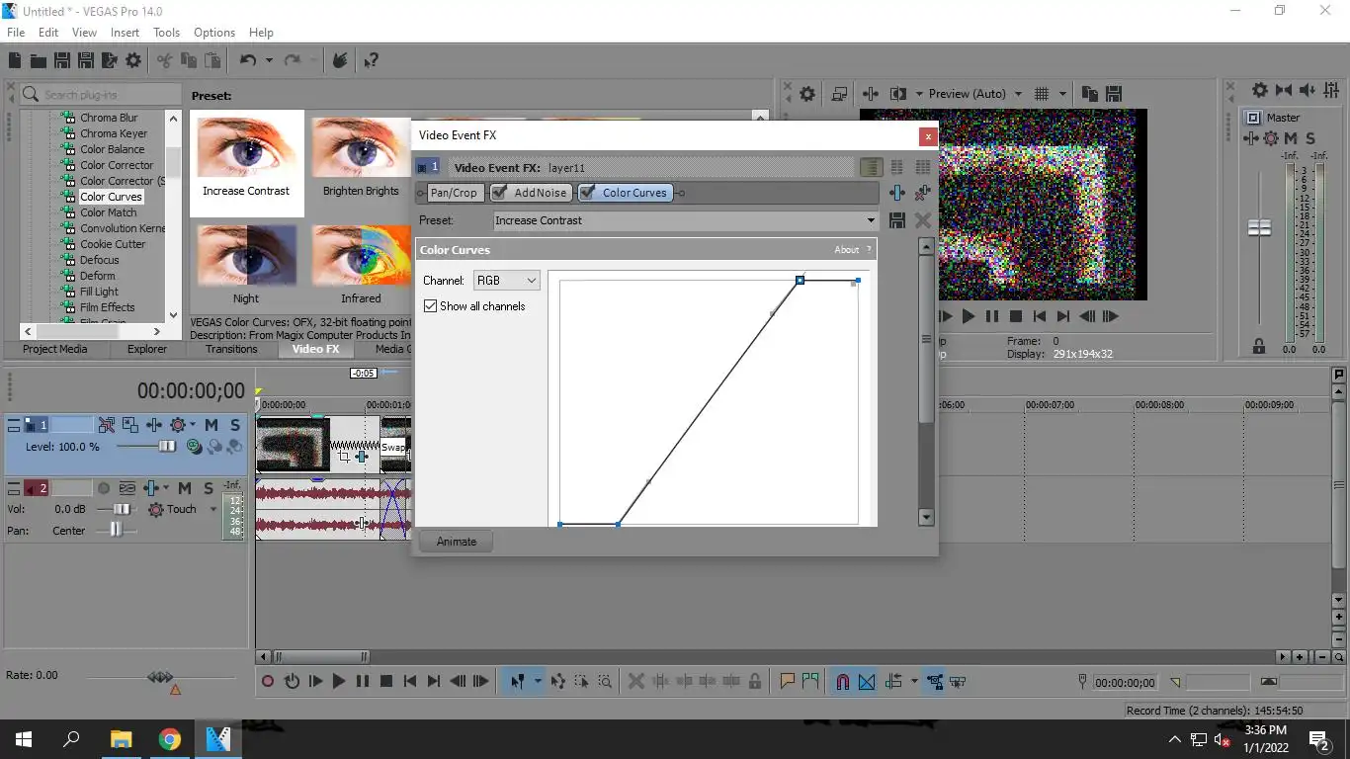The width and height of the screenshot is (1350, 759).
Task: Toggle Loop Playback on the transport bar
Action: coord(292,681)
